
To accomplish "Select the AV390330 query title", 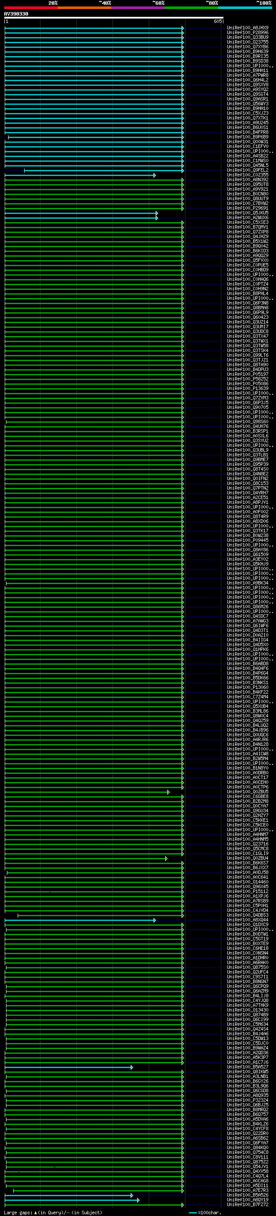I will click(16, 14).
